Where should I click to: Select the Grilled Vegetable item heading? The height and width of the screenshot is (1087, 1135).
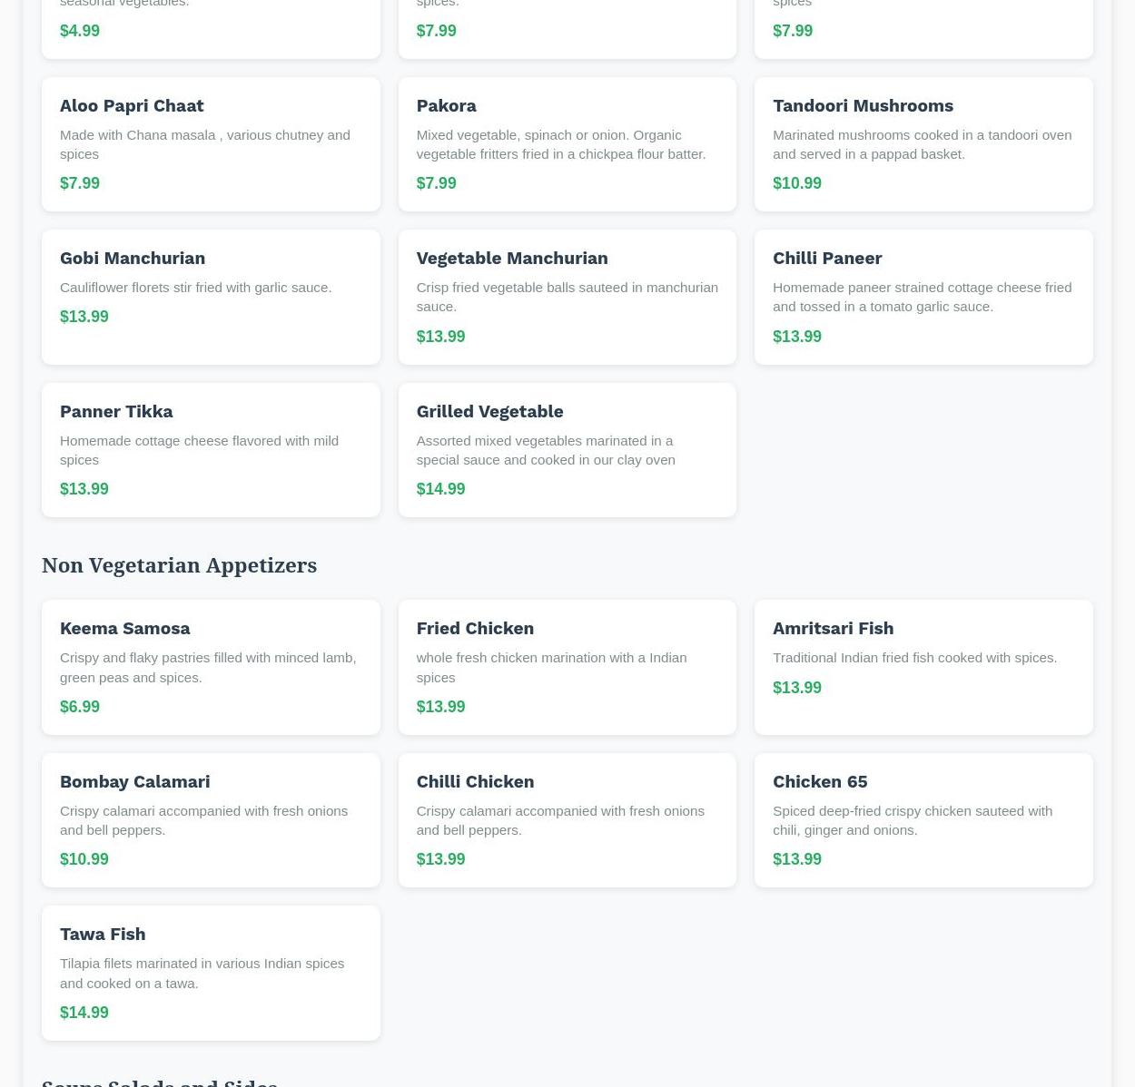489,411
